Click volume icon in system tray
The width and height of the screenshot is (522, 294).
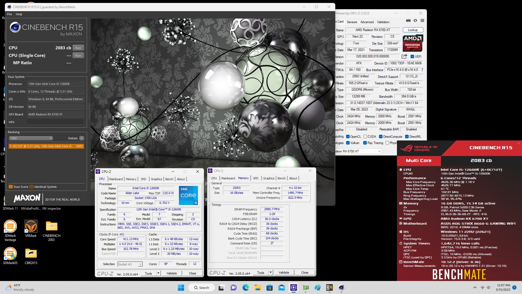pos(489,287)
